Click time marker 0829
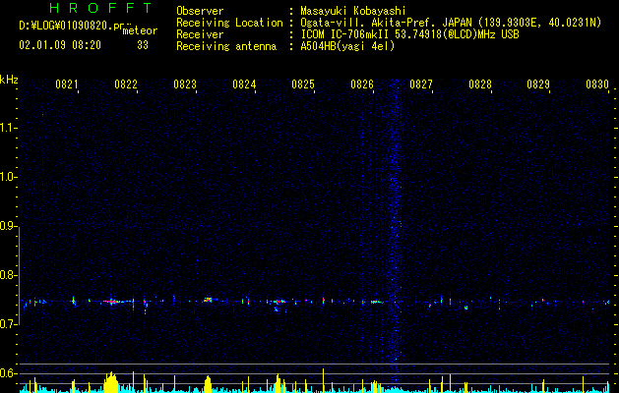The height and width of the screenshot is (393, 619). click(x=538, y=84)
